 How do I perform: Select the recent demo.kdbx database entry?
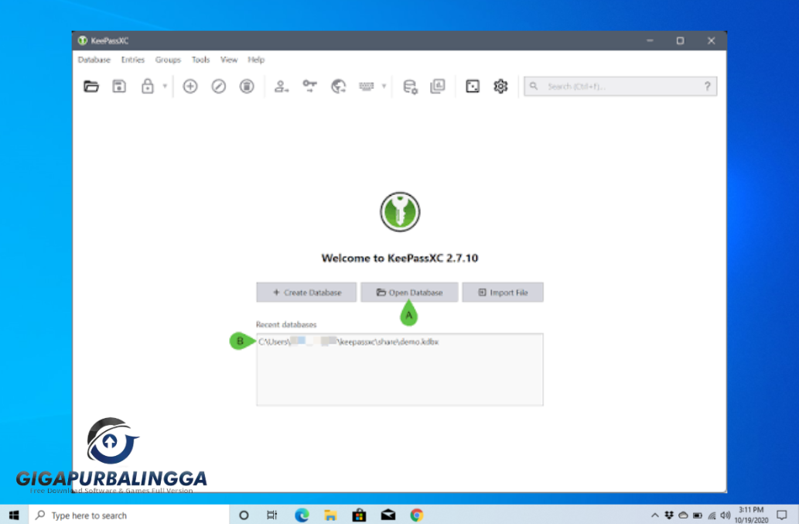pyautogui.click(x=399, y=342)
